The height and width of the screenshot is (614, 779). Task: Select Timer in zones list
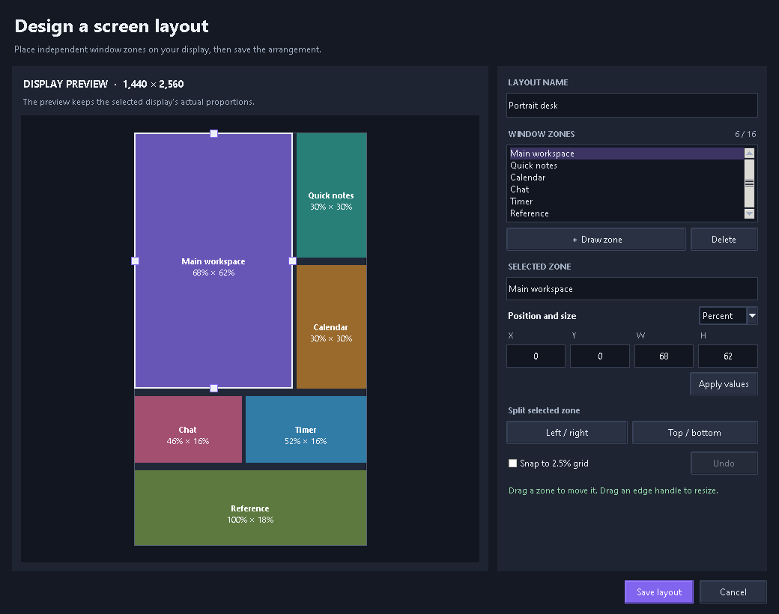tap(626, 201)
